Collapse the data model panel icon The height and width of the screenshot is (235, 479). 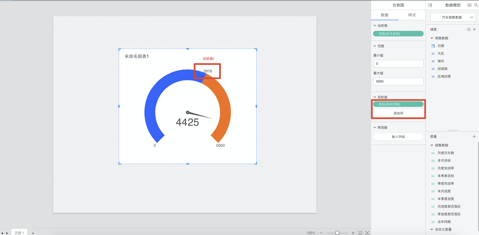tap(430, 5)
